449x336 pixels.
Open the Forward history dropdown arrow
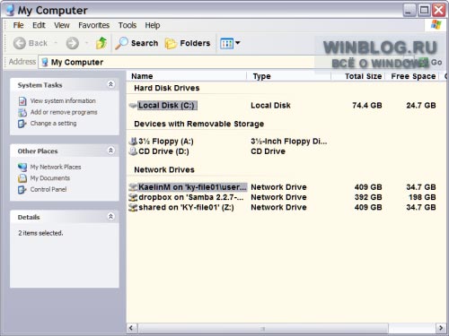[x=86, y=43]
